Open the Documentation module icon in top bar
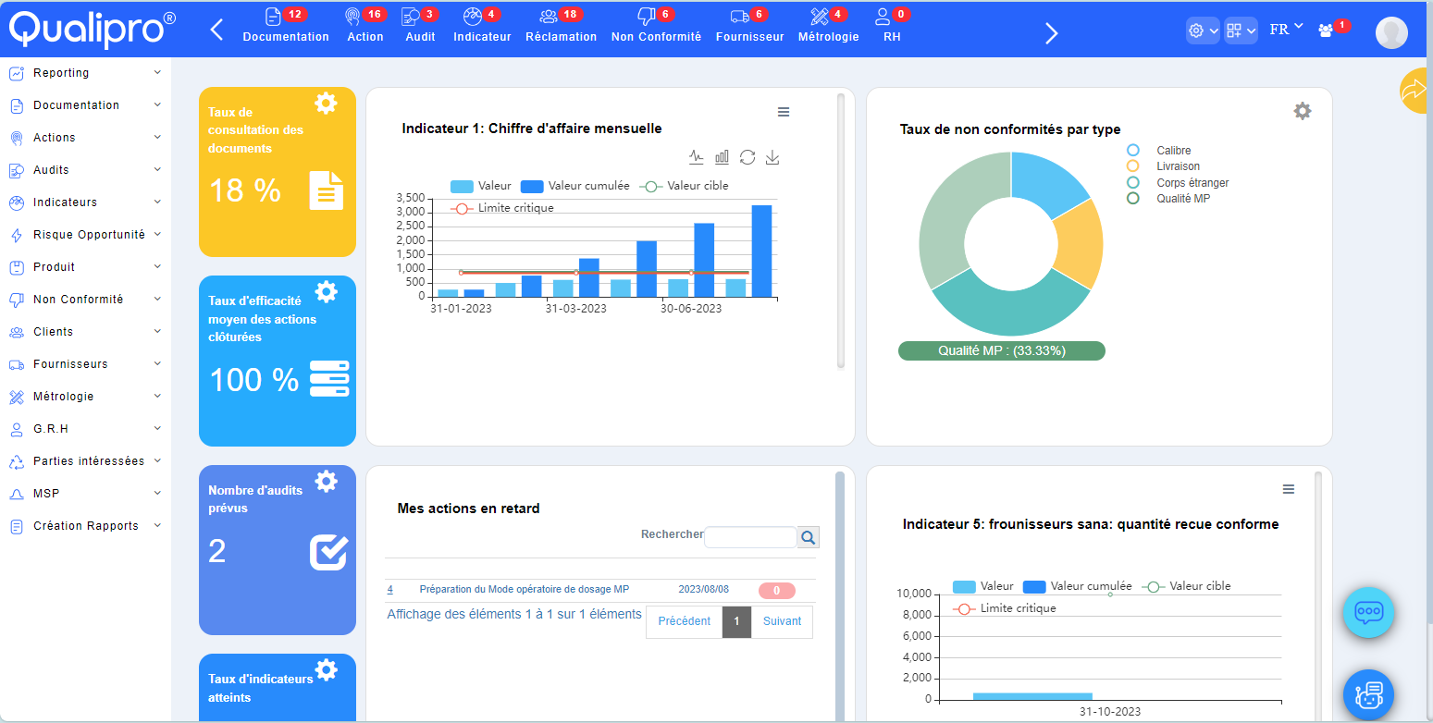 click(x=274, y=16)
